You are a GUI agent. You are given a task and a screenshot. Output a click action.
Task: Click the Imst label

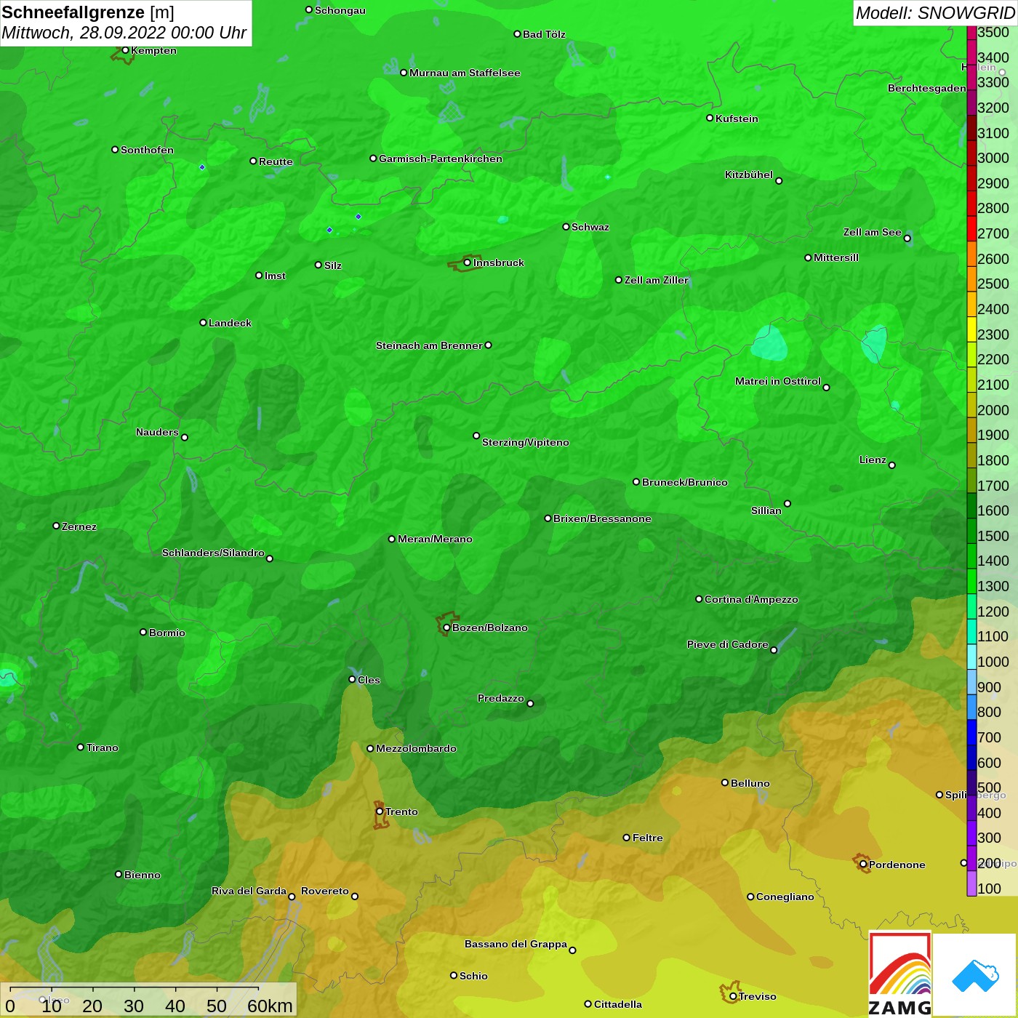(275, 276)
